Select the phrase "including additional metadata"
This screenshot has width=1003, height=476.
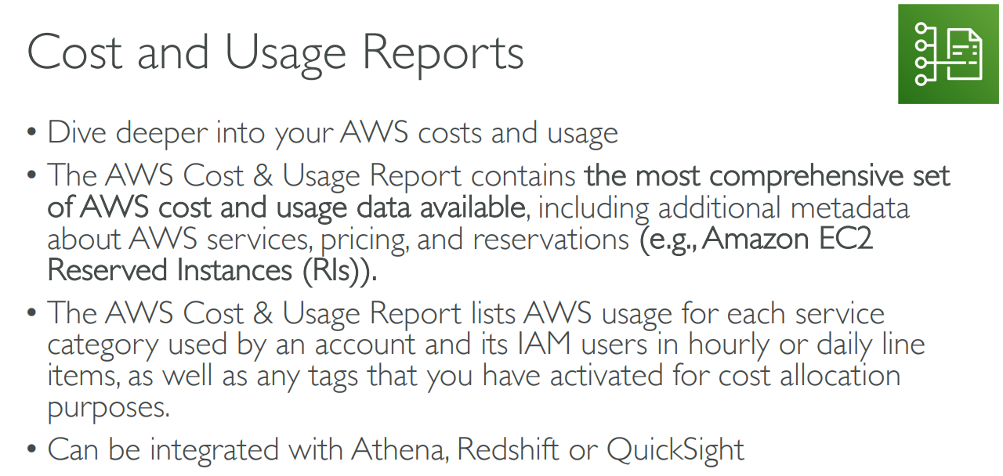tap(723, 207)
